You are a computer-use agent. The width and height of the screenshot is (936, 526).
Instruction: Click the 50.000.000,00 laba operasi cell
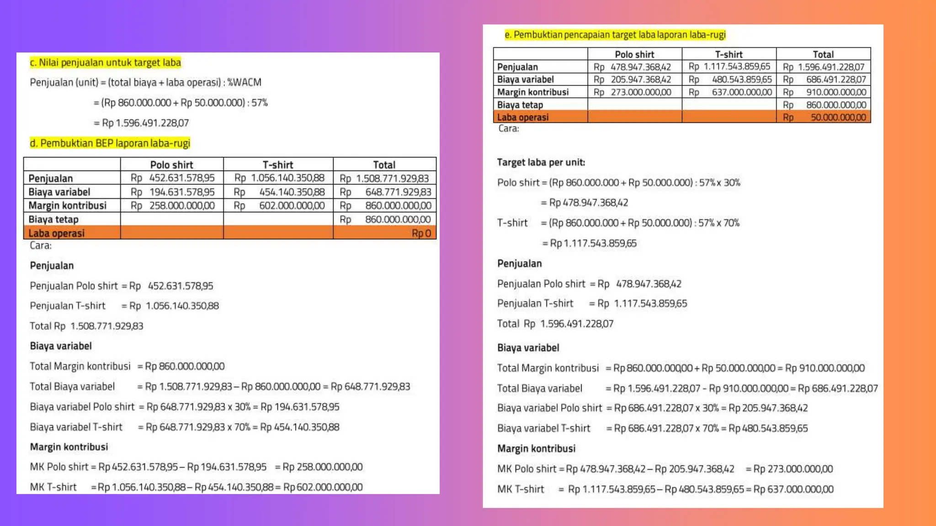(838, 117)
